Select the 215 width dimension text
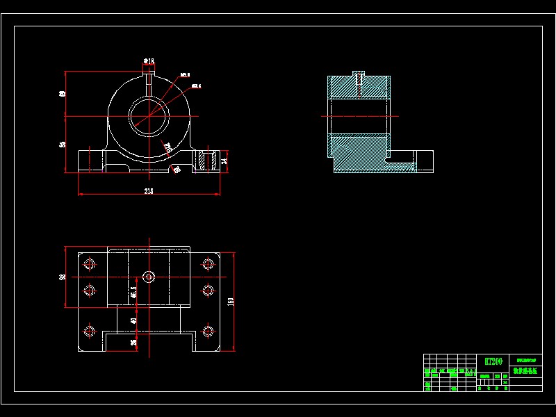The width and height of the screenshot is (556, 417). tap(149, 191)
